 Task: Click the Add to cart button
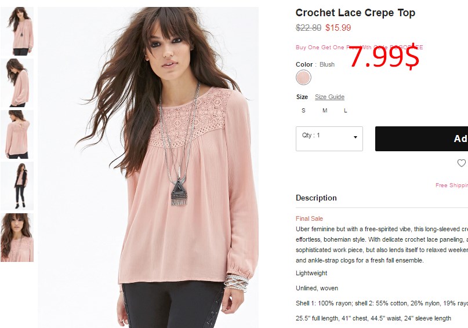[422, 139]
